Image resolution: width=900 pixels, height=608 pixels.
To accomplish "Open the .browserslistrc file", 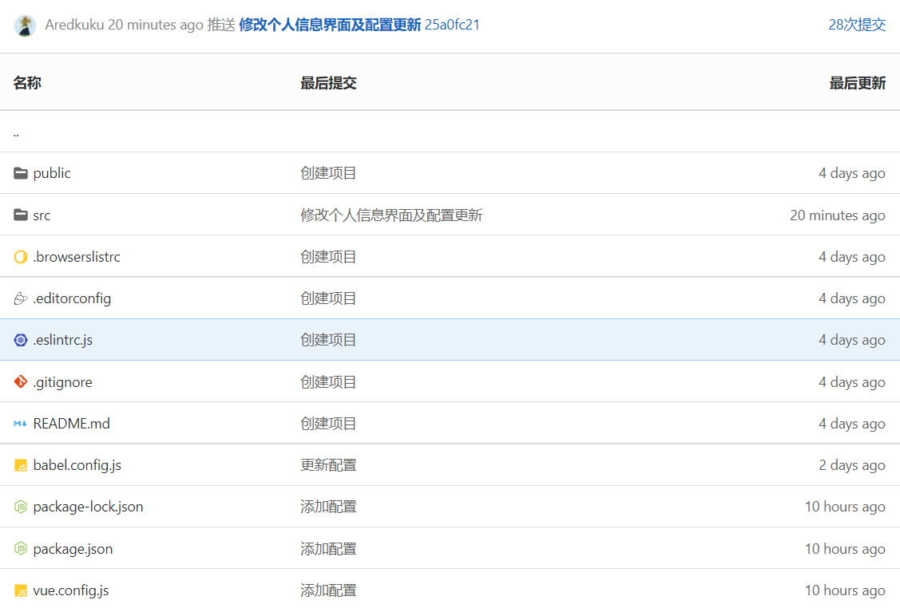I will (77, 257).
